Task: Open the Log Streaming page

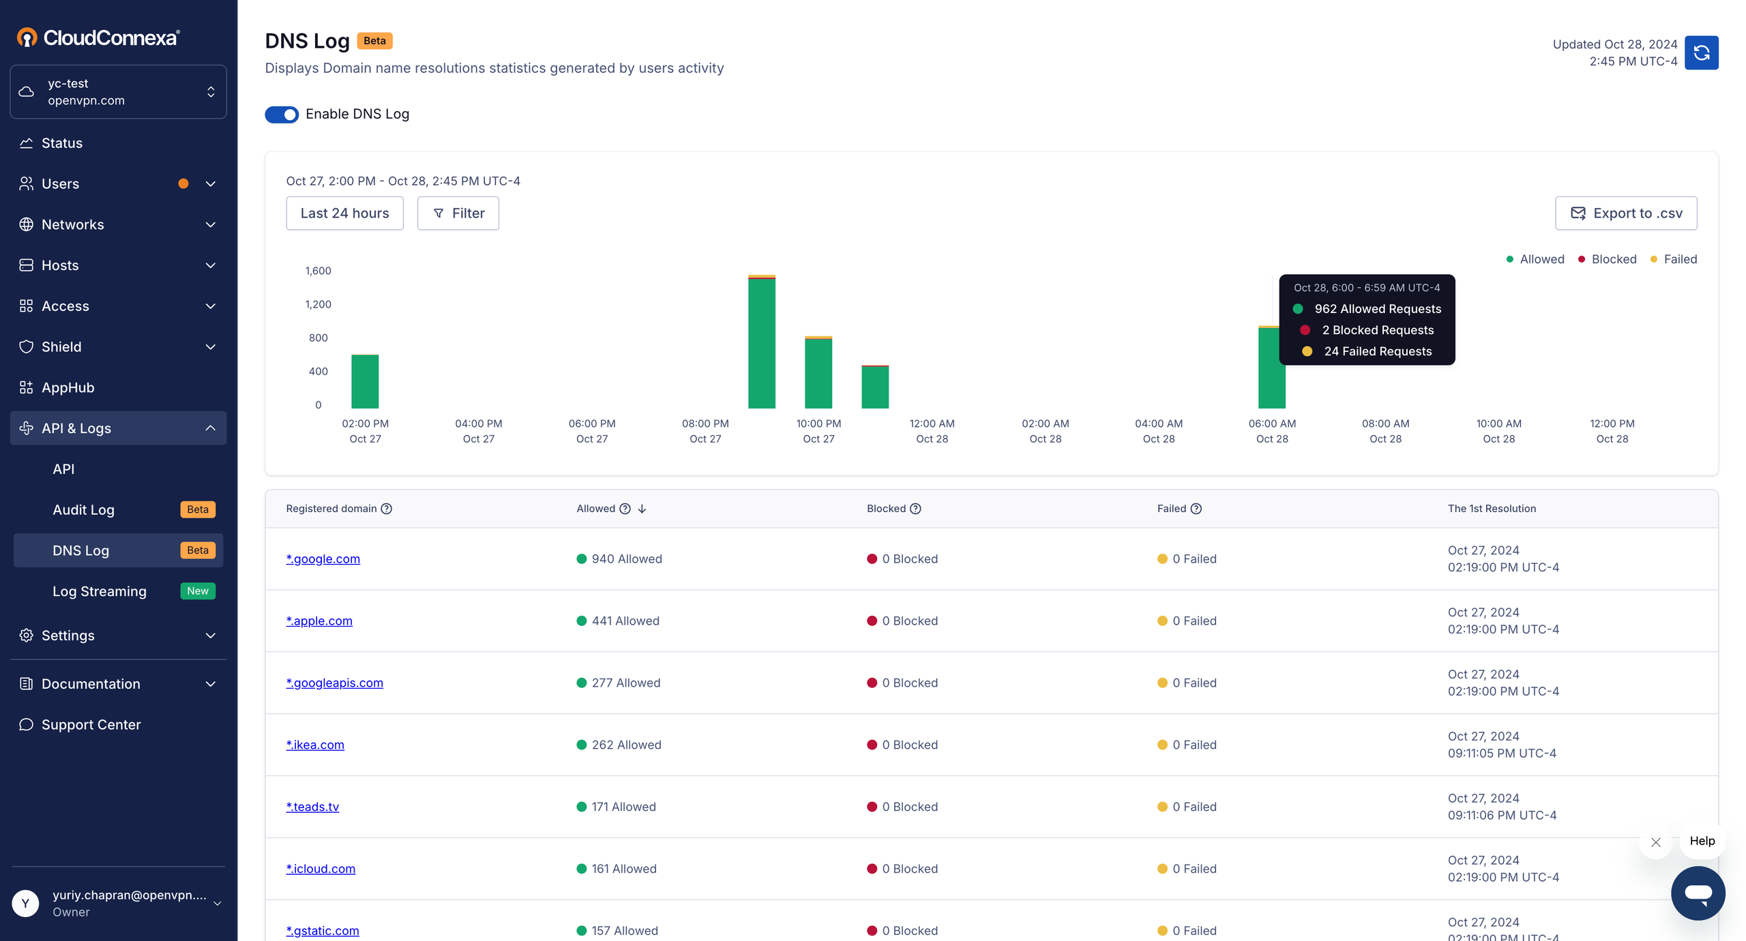Action: (100, 591)
